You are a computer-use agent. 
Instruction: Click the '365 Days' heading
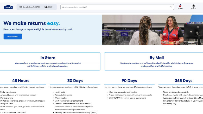(x=183, y=81)
